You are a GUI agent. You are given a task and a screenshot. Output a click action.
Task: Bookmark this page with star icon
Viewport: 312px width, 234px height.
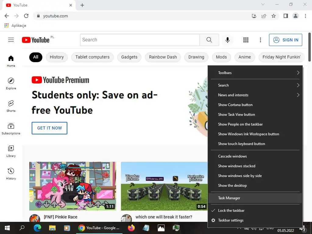[274, 16]
